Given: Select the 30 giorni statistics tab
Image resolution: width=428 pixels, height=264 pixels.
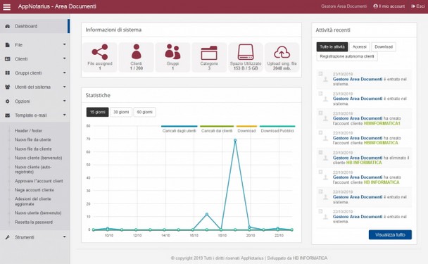Looking at the screenshot, I should (121, 112).
